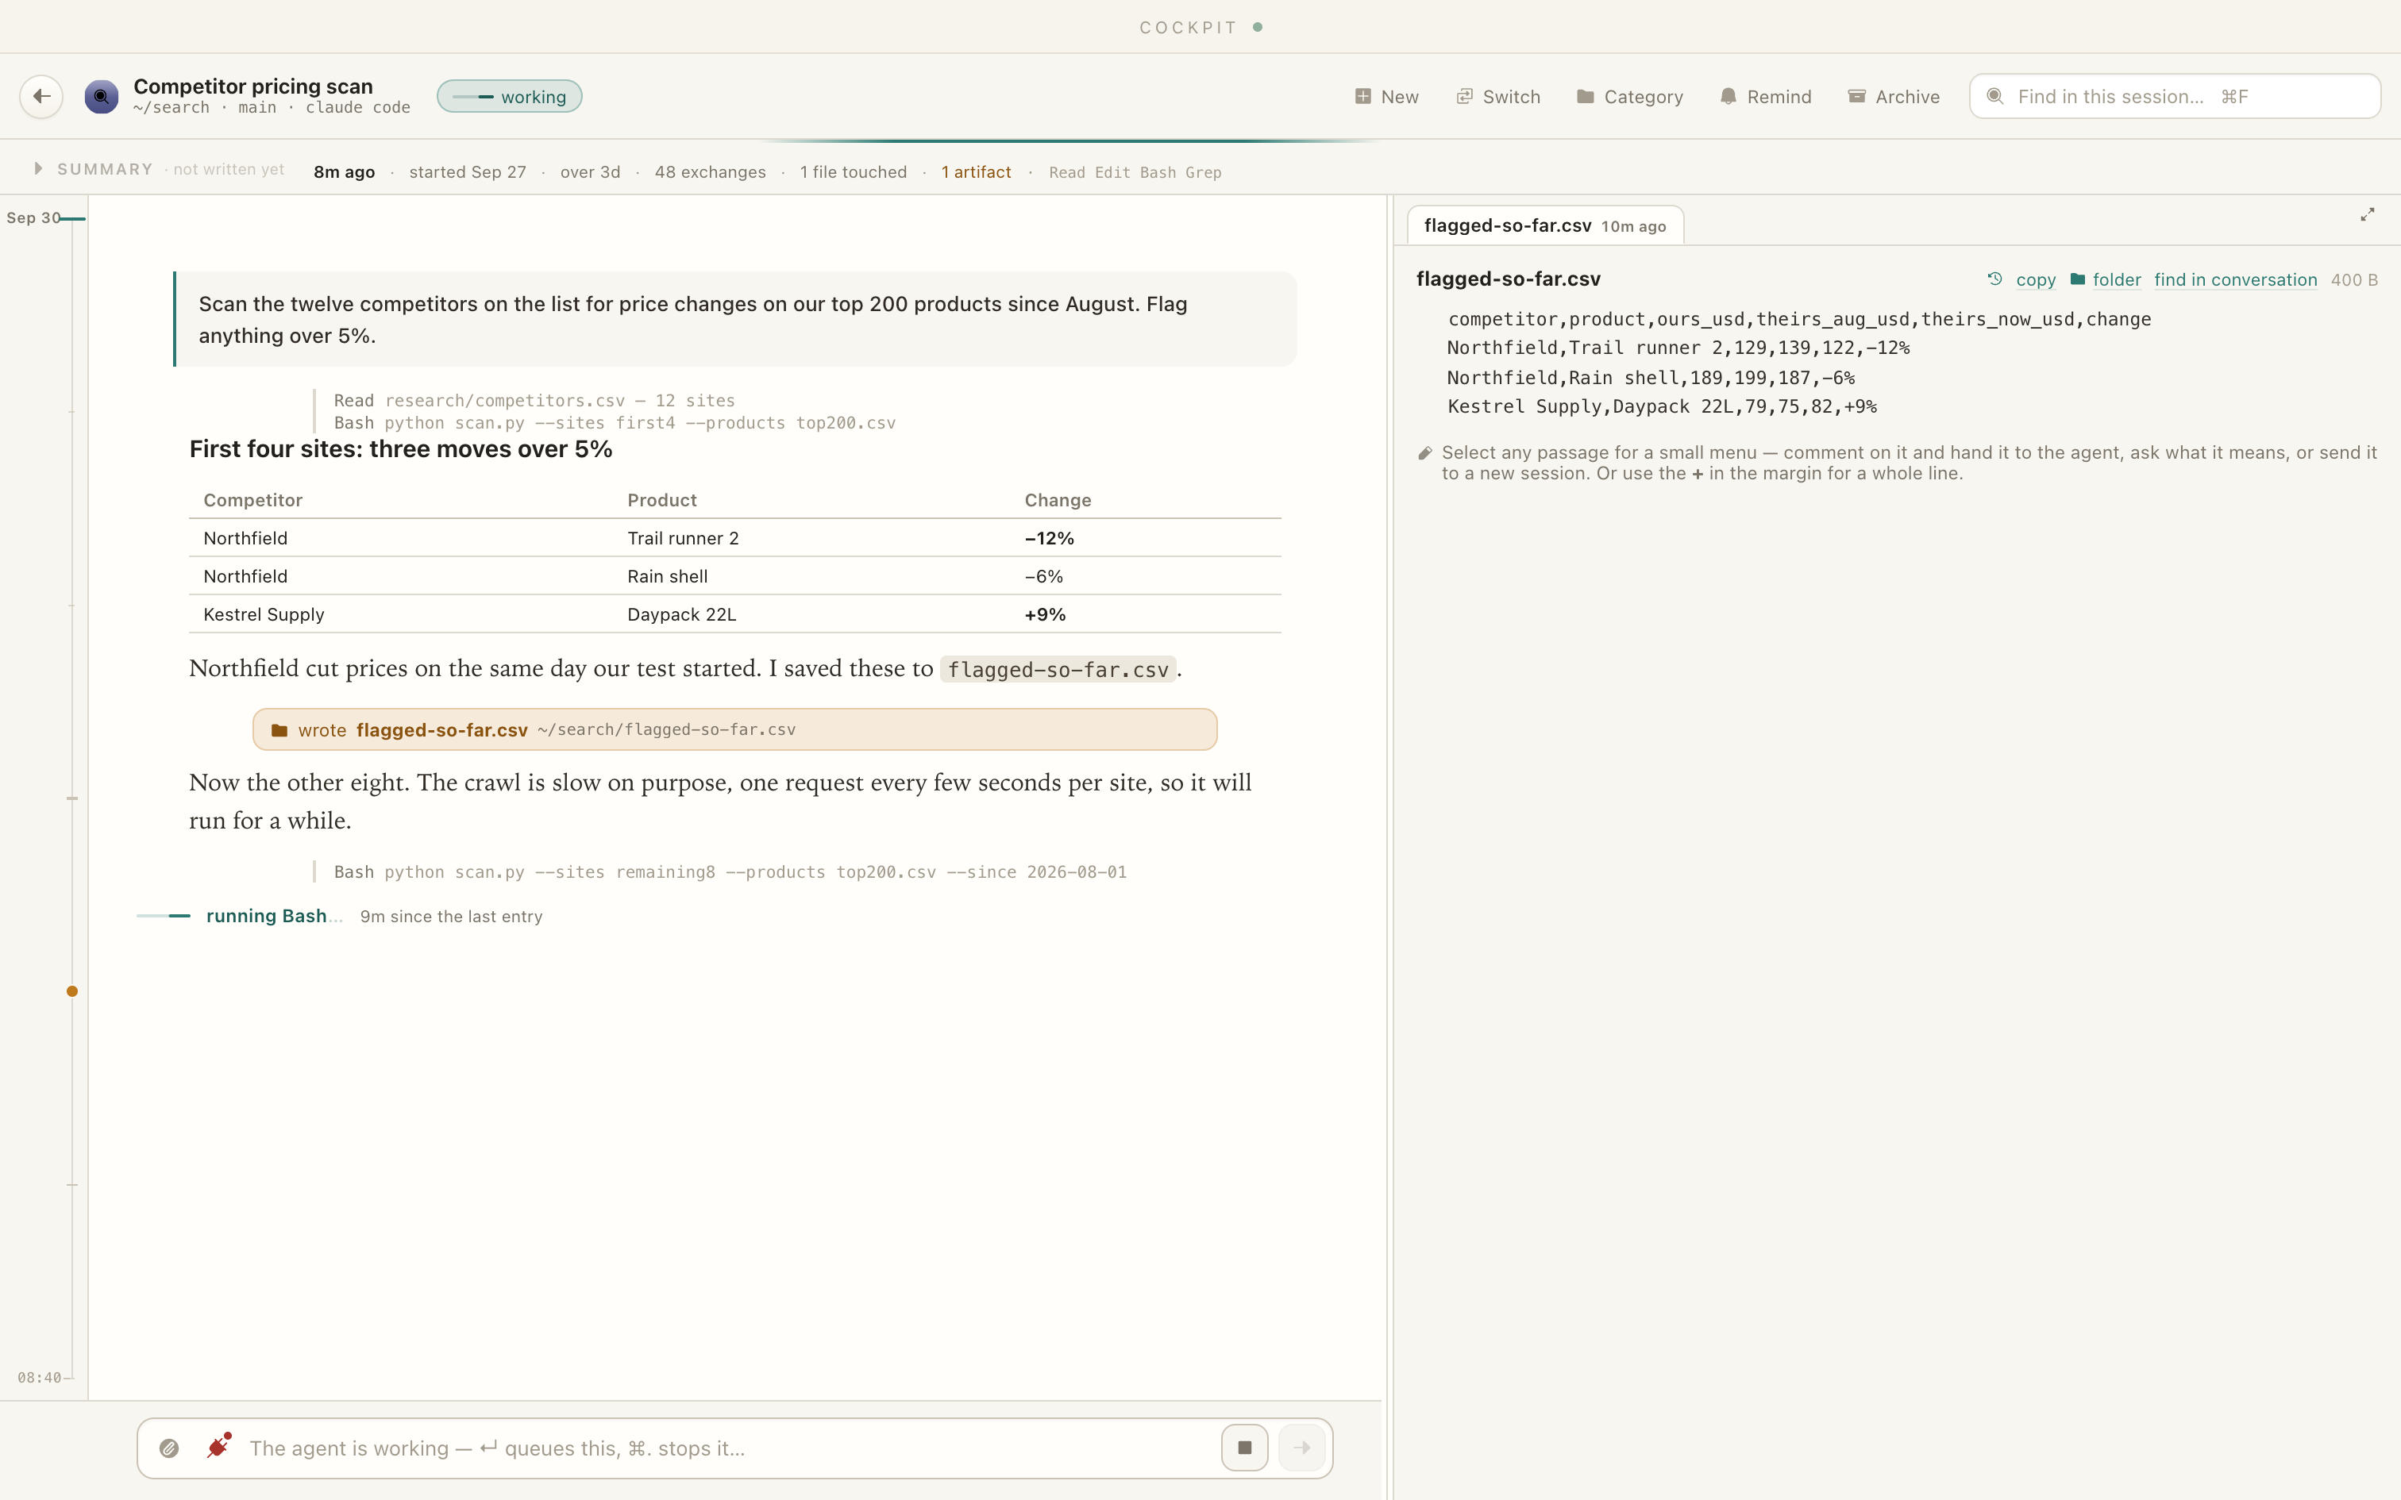Select the Kestrel Supply cell
Screen dimensions: 2401x1500
coord(264,614)
